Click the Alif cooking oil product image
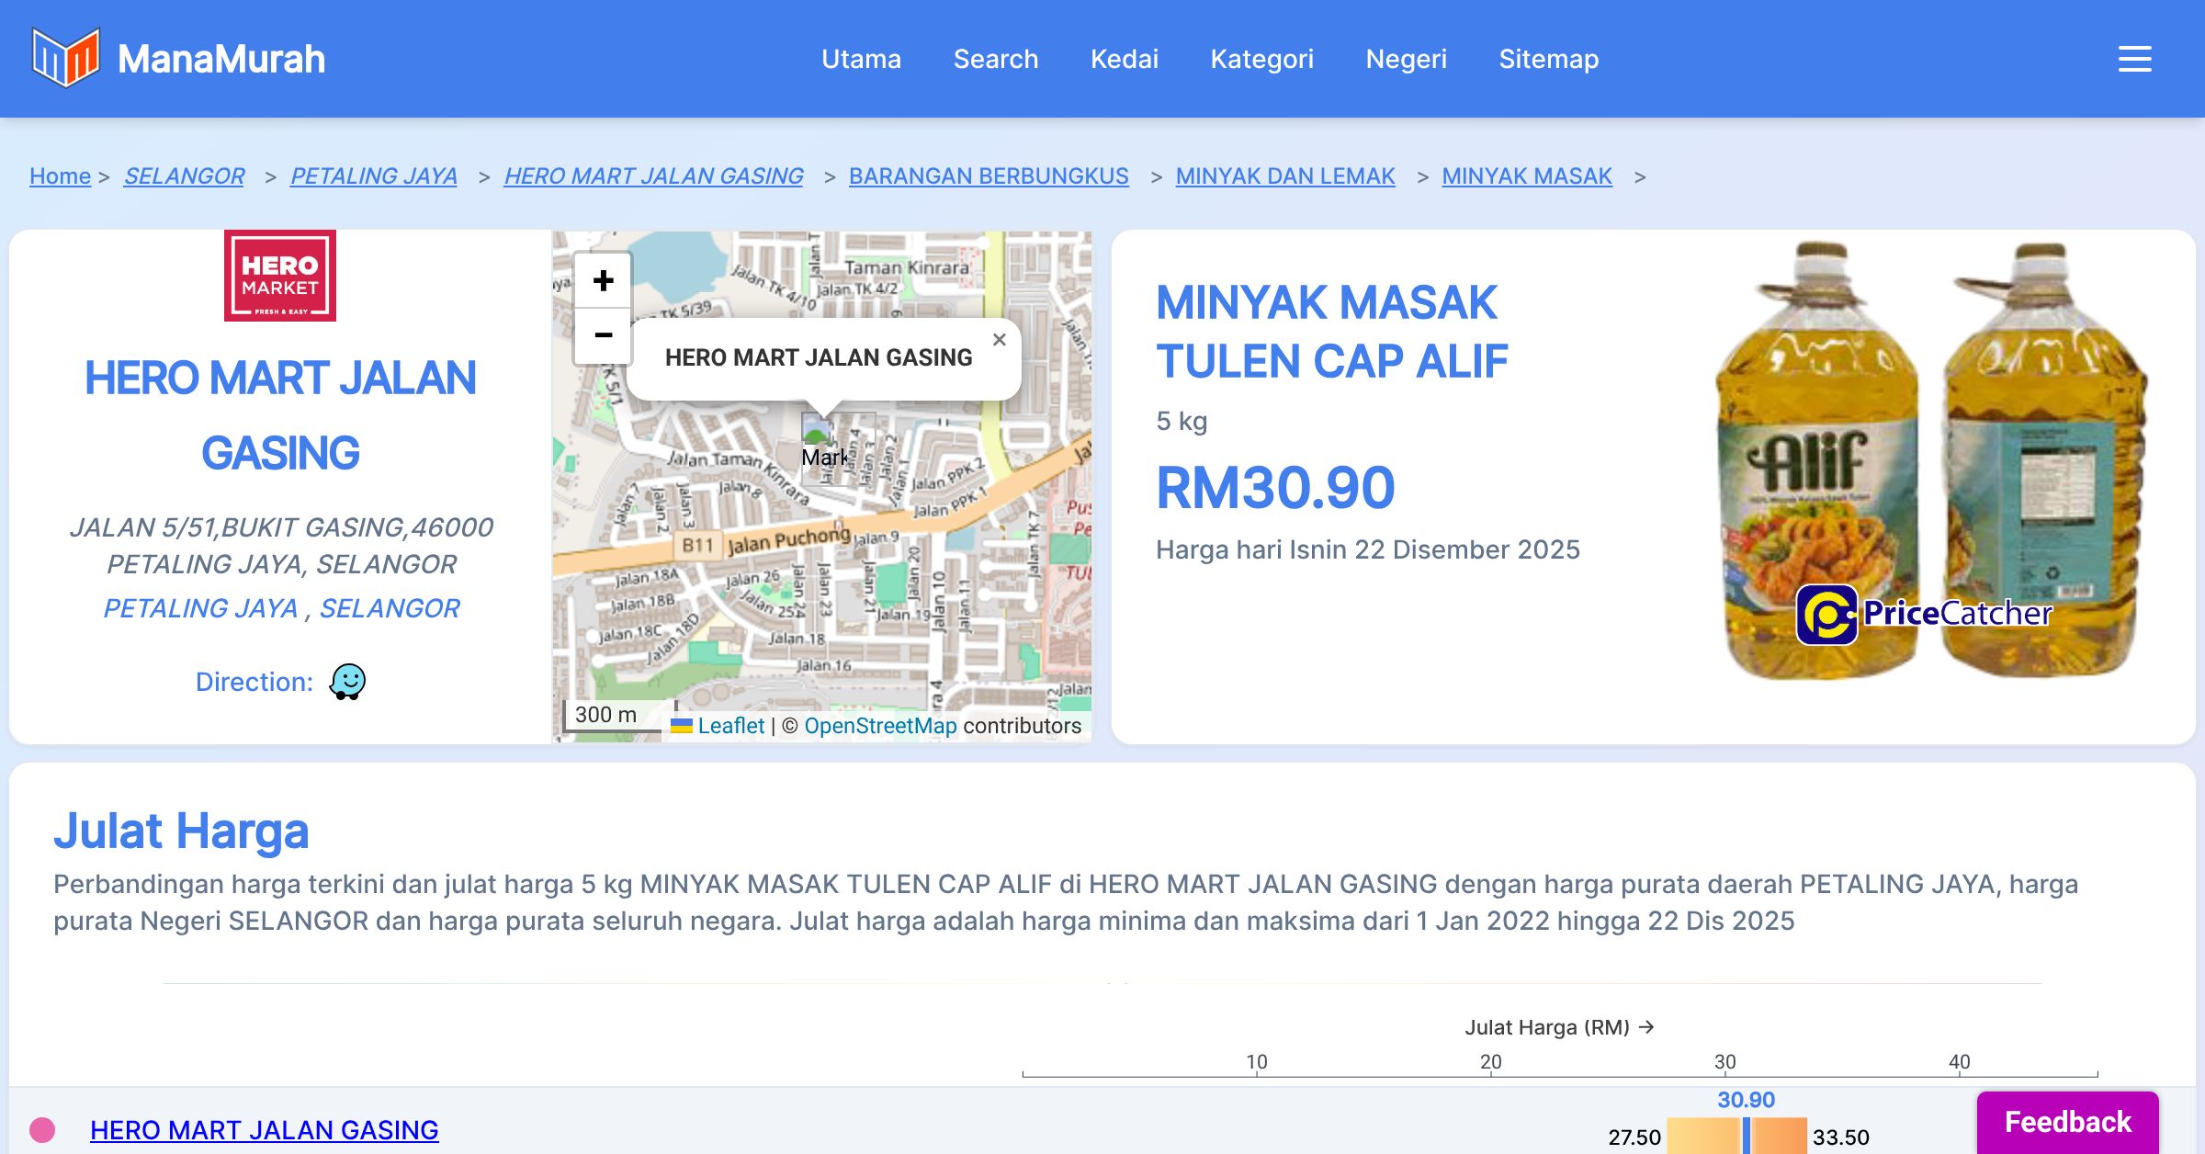This screenshot has width=2205, height=1154. 1929,459
